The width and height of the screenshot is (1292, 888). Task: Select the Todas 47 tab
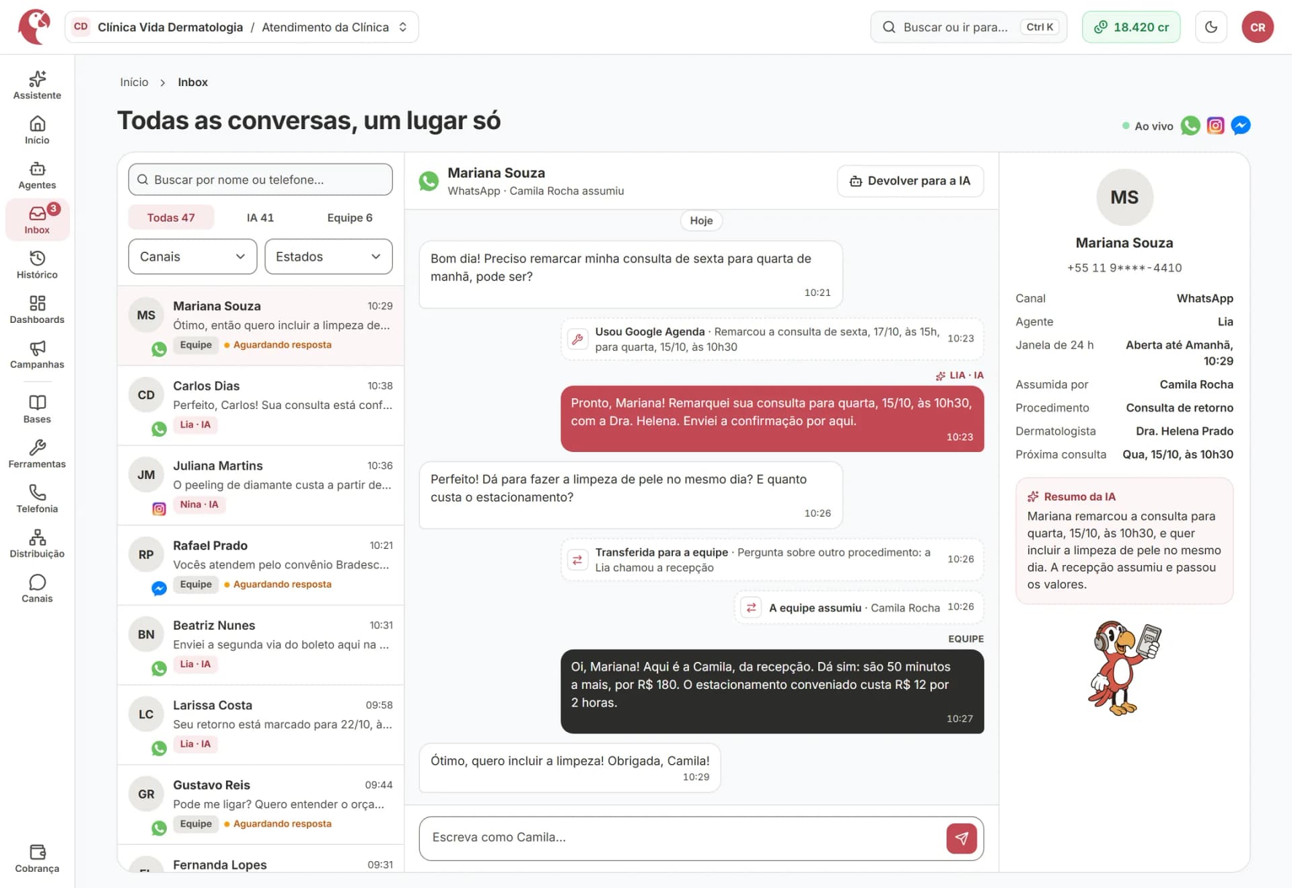[171, 217]
